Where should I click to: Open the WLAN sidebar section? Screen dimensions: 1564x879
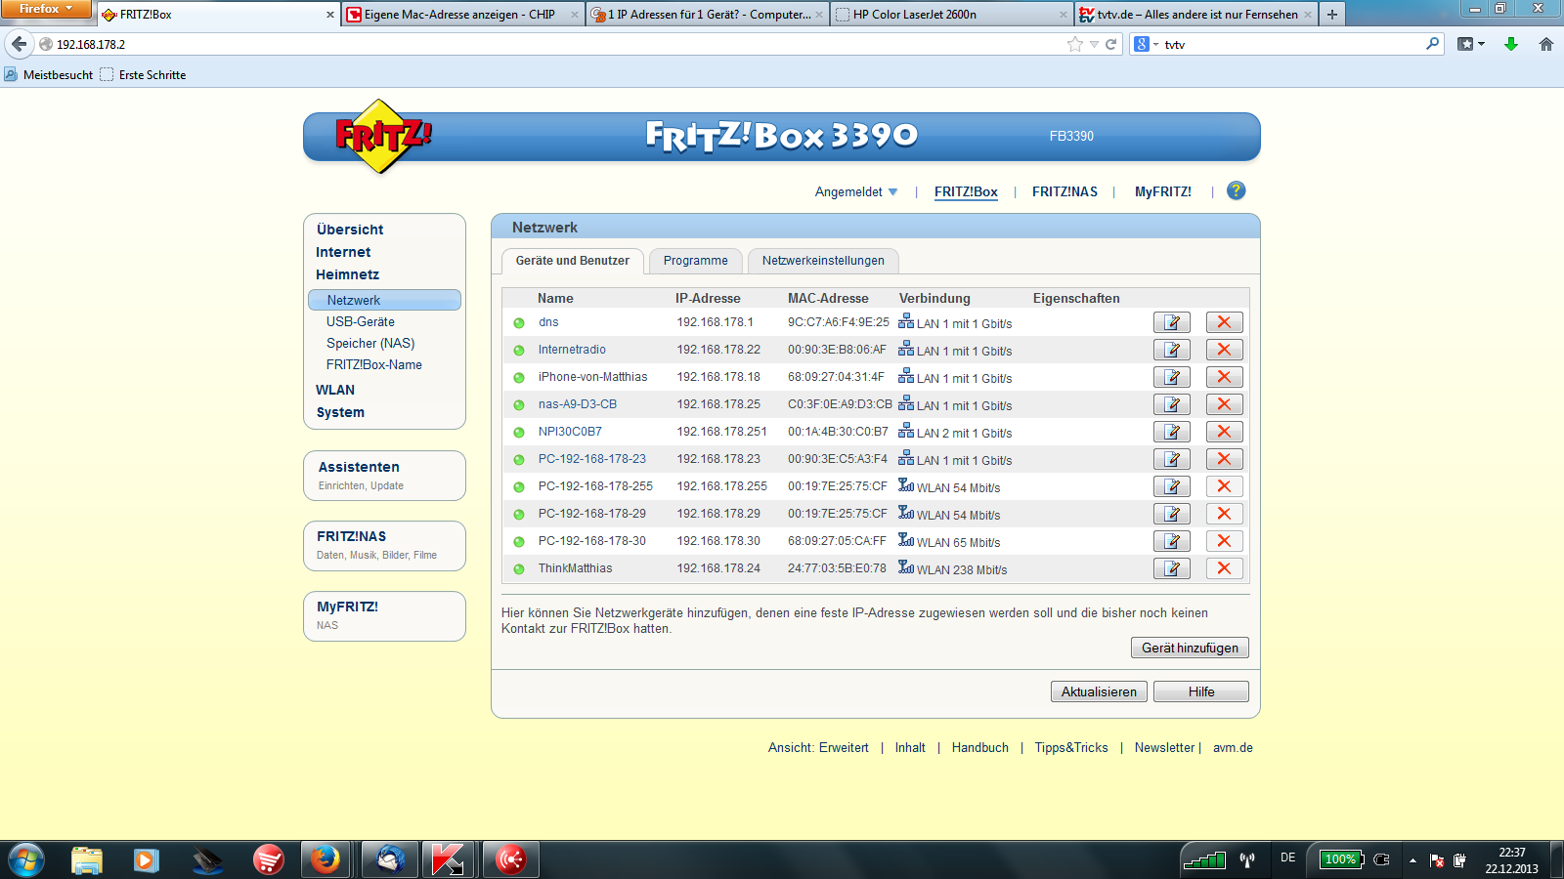point(335,390)
